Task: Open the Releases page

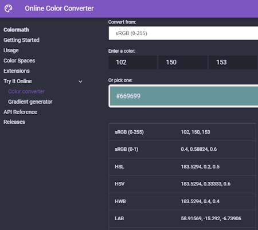Action: [x=14, y=122]
